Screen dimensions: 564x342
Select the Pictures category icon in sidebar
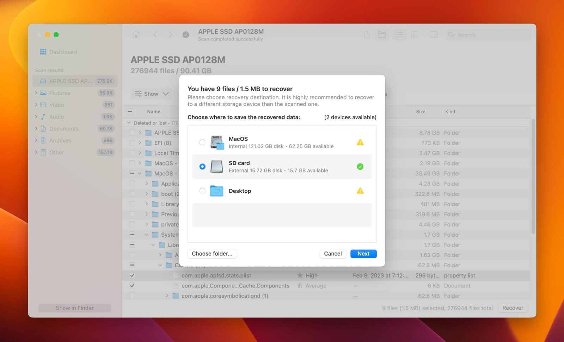[x=44, y=93]
